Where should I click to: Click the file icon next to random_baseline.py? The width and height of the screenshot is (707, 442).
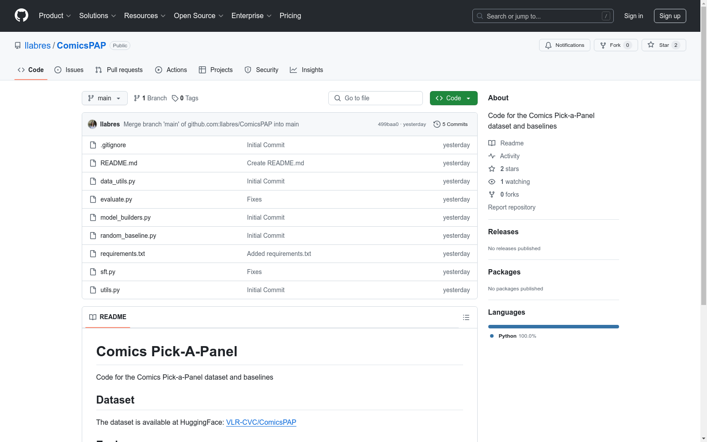click(x=93, y=236)
